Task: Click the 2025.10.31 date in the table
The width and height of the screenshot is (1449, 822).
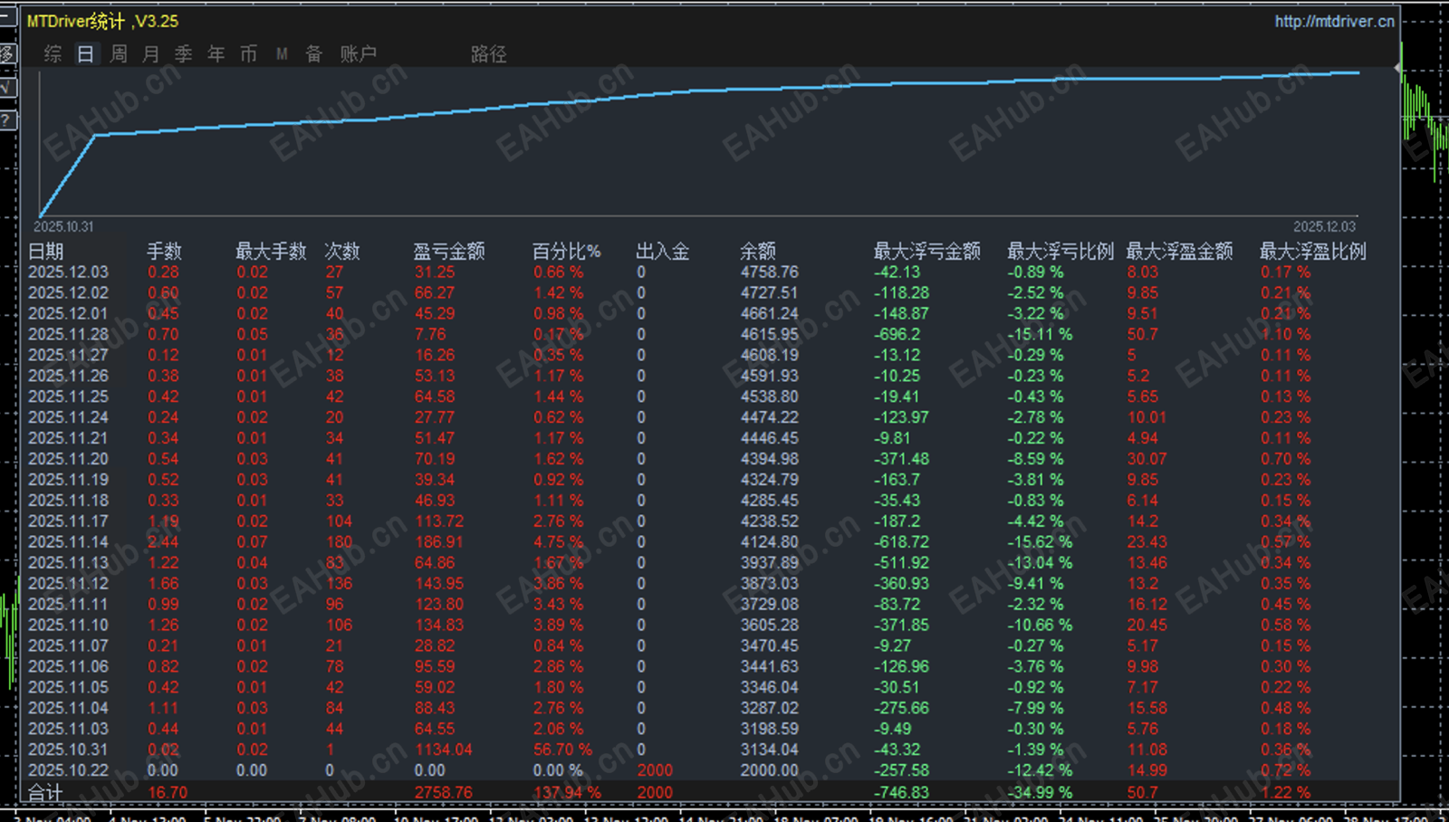Action: [68, 750]
